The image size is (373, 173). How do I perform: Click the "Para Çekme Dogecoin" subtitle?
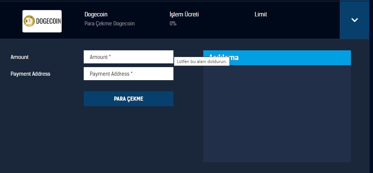coord(110,23)
